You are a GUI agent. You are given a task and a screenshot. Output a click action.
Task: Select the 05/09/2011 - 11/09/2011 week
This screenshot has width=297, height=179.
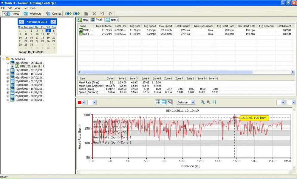click(x=29, y=92)
